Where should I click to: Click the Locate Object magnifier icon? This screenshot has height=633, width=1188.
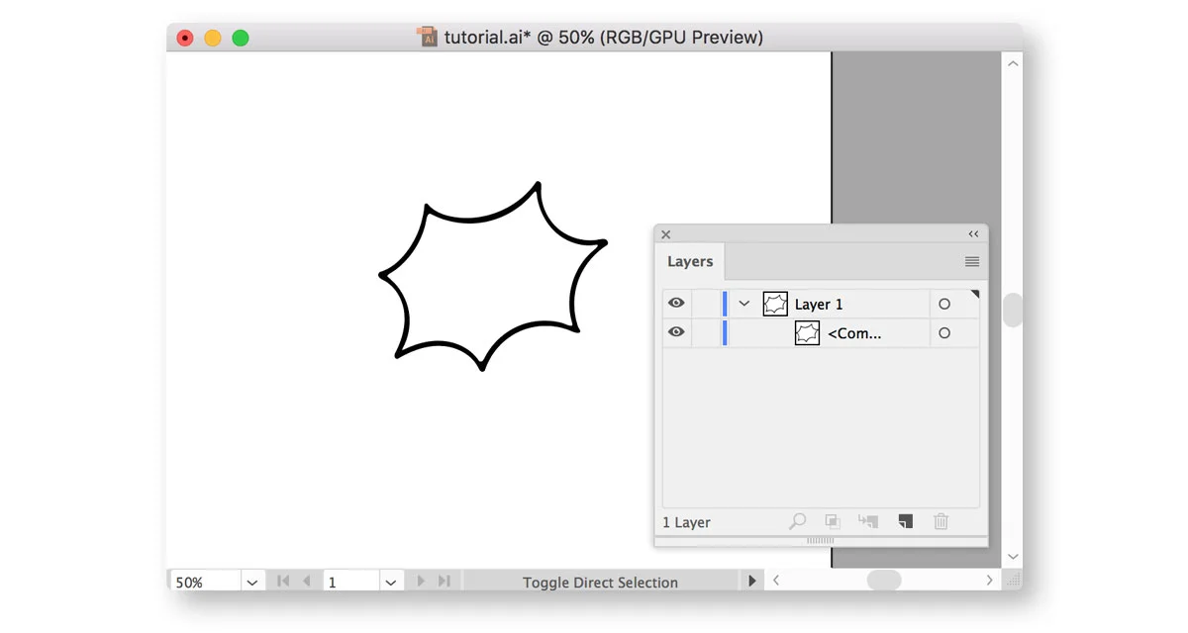pyautogui.click(x=797, y=521)
